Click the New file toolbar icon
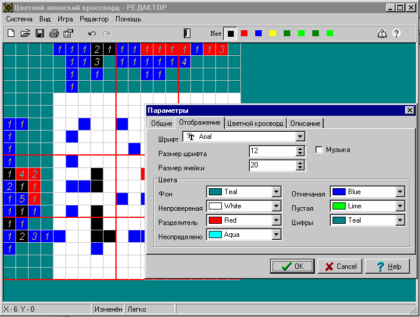This screenshot has width=420, height=317. point(11,33)
